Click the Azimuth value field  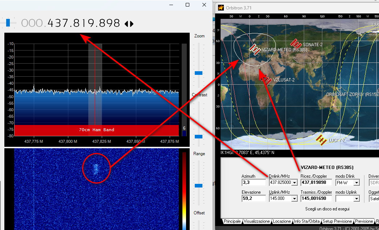[x=254, y=182]
